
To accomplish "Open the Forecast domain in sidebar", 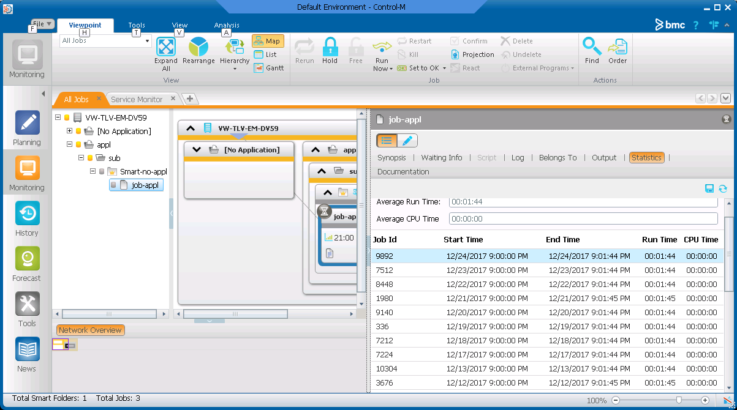I will (x=27, y=265).
